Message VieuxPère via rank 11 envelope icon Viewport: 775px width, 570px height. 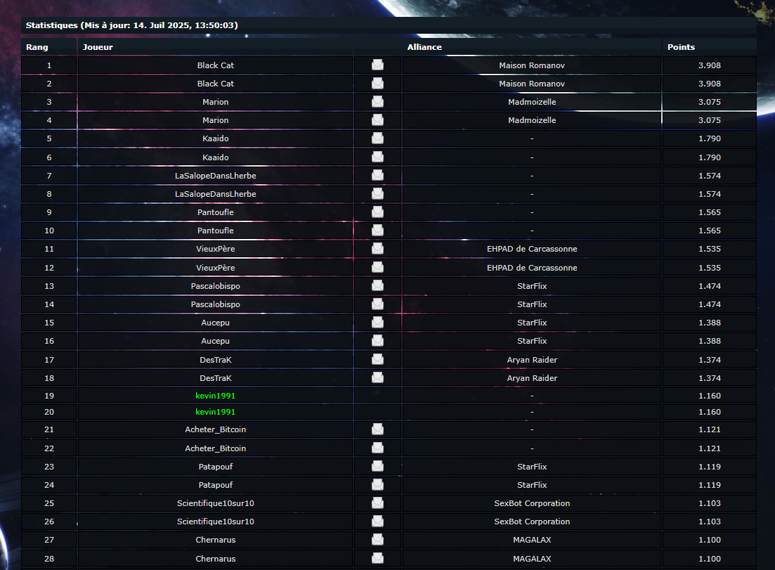(377, 249)
